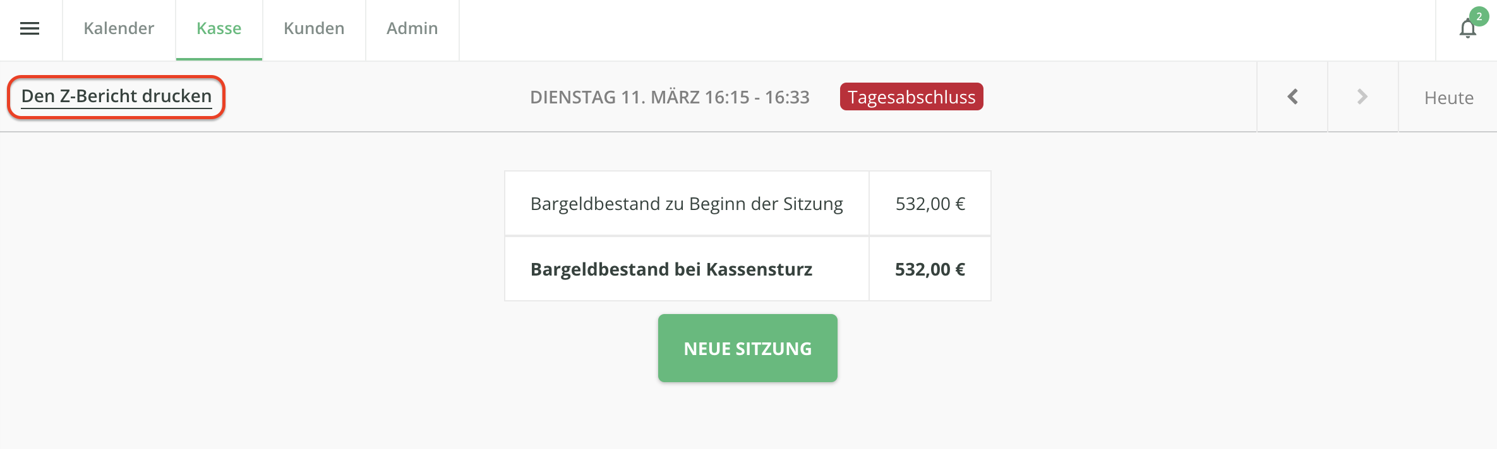Go to the previous cash session

pyautogui.click(x=1292, y=97)
